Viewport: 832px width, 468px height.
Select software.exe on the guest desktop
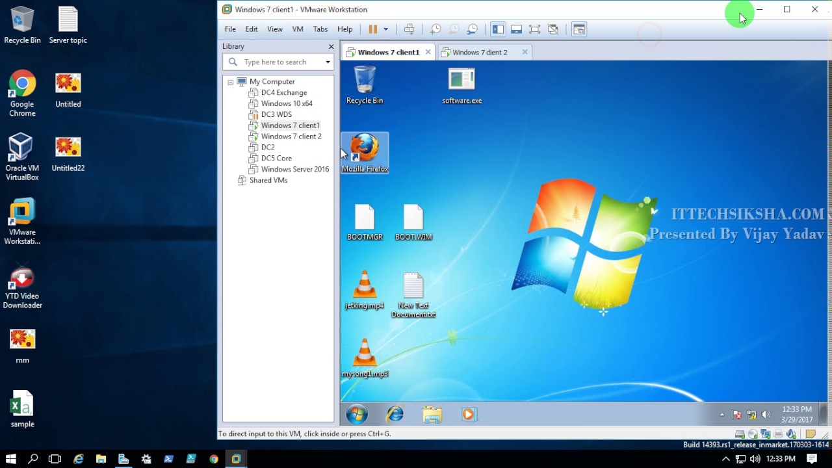(461, 85)
